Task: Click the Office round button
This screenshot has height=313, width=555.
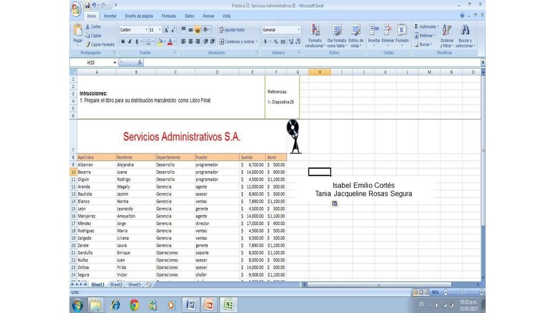Action: [76, 8]
